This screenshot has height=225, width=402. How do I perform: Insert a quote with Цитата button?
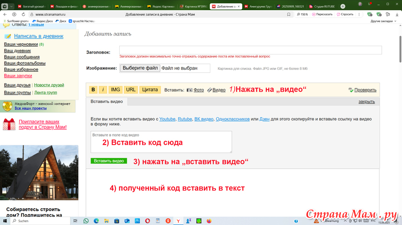click(x=150, y=90)
